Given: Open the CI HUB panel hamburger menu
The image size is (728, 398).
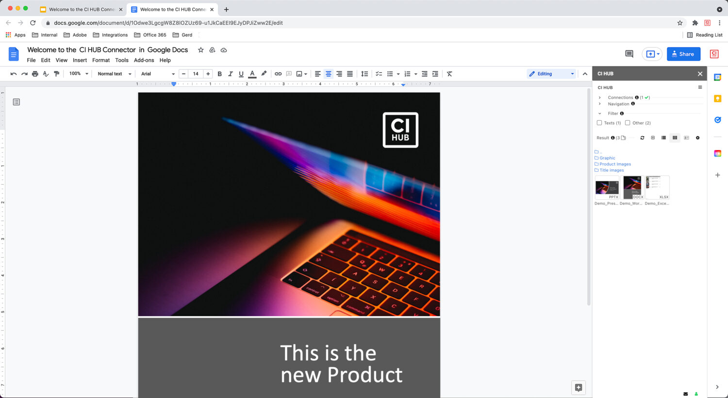Looking at the screenshot, I should [700, 87].
